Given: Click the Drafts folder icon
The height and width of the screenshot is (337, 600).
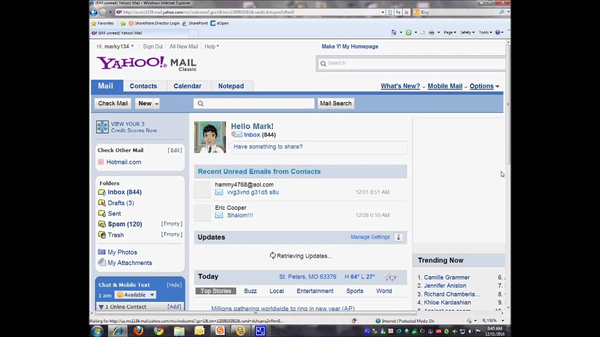Looking at the screenshot, I should [x=102, y=203].
